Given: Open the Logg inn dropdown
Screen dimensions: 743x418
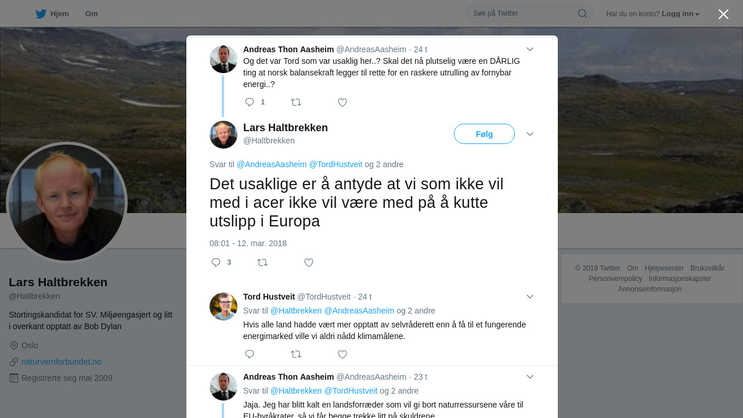Looking at the screenshot, I should coord(680,14).
